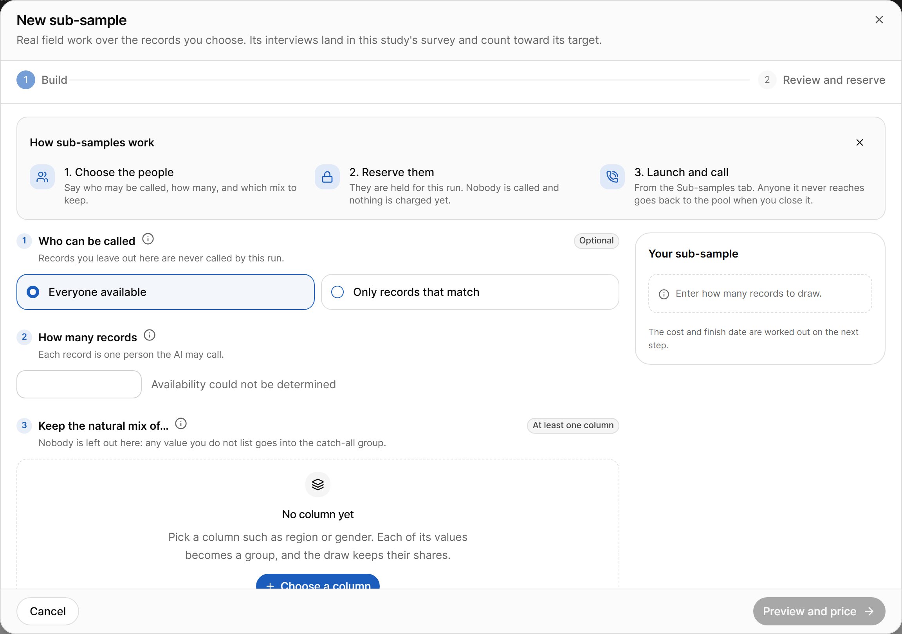Click Each record is one person description
902x634 pixels.
[131, 354]
